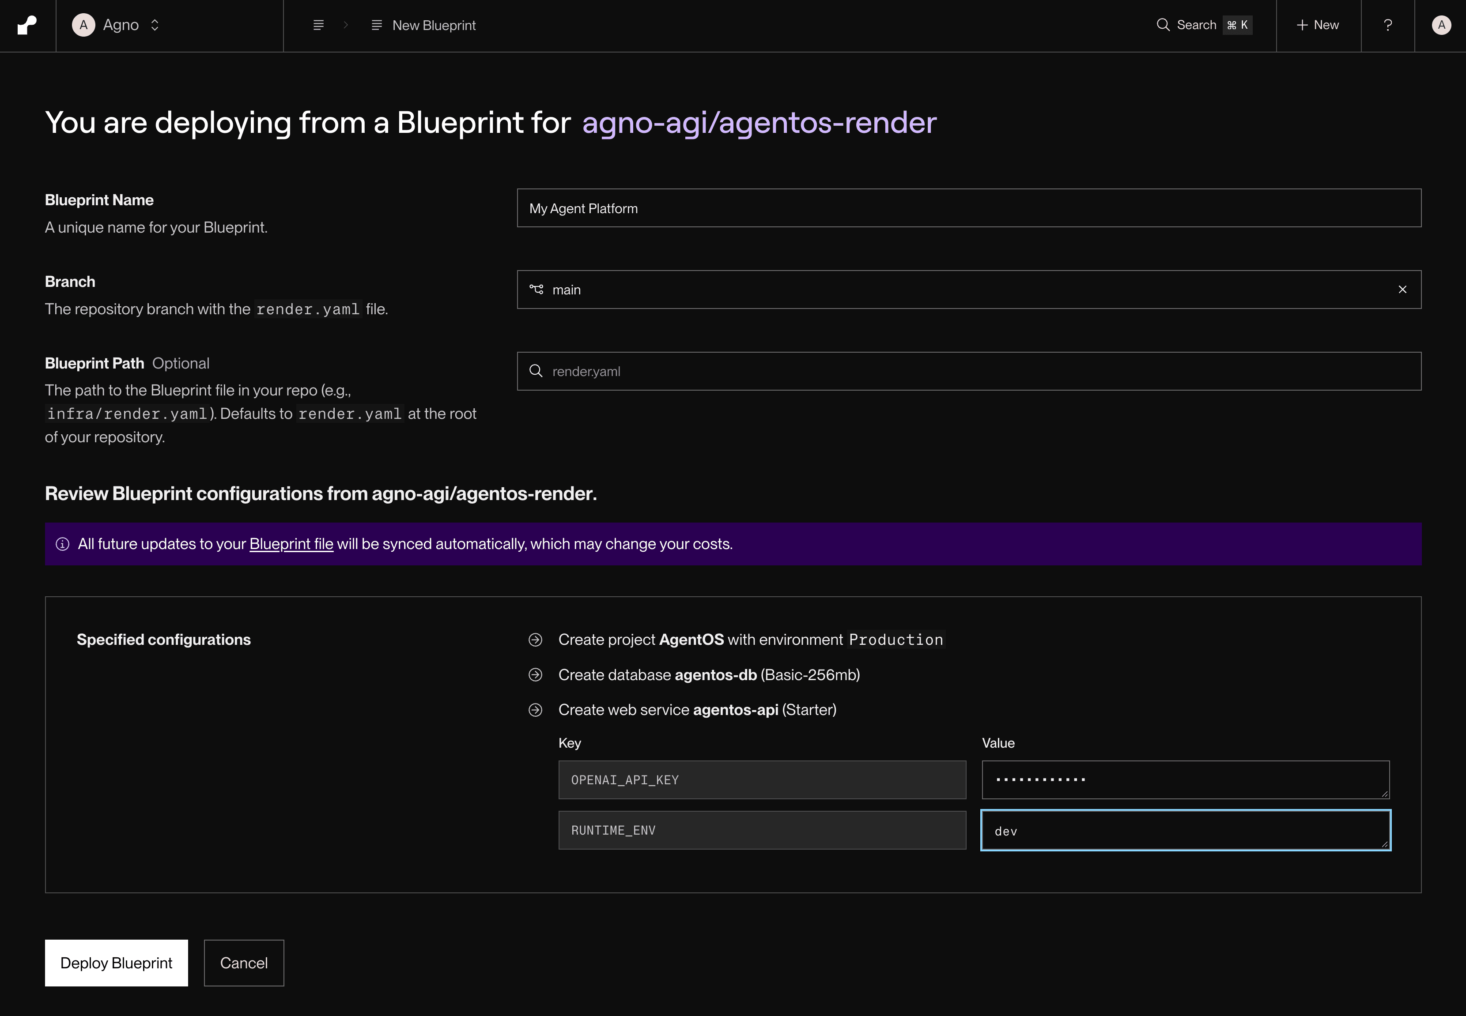Open the Blueprint file link

pyautogui.click(x=291, y=544)
